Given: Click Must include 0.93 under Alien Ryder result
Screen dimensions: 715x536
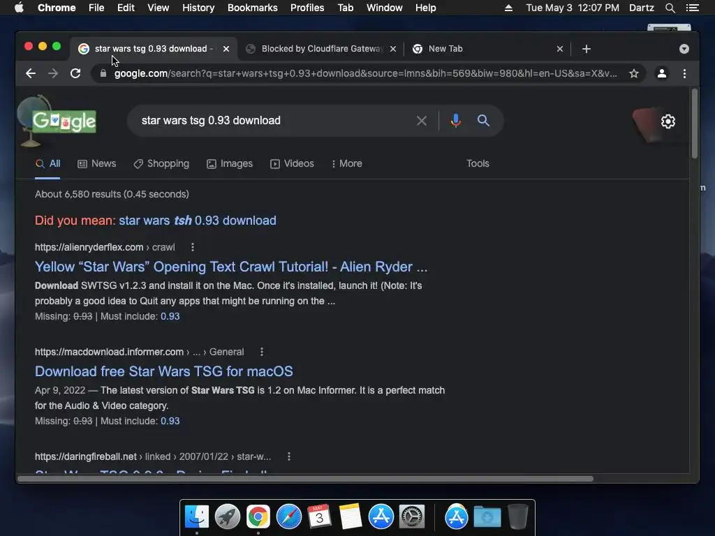Looking at the screenshot, I should [x=170, y=316].
